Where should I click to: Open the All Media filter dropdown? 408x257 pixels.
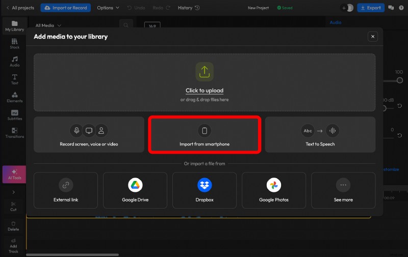click(48, 25)
